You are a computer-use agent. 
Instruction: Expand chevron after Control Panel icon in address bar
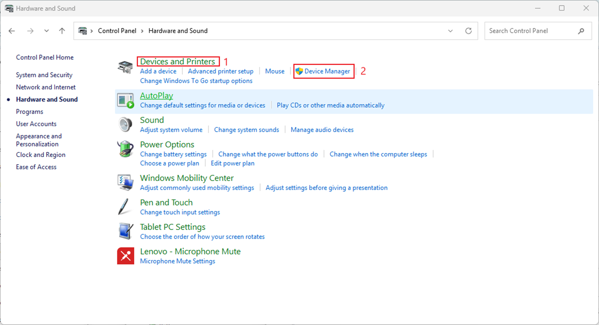tap(92, 31)
